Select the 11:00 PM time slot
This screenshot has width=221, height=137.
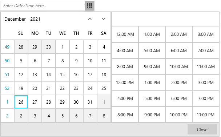click(206, 115)
